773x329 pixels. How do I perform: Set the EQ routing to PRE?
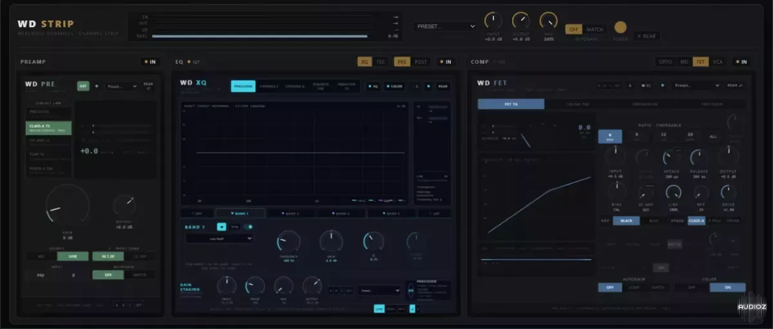402,62
